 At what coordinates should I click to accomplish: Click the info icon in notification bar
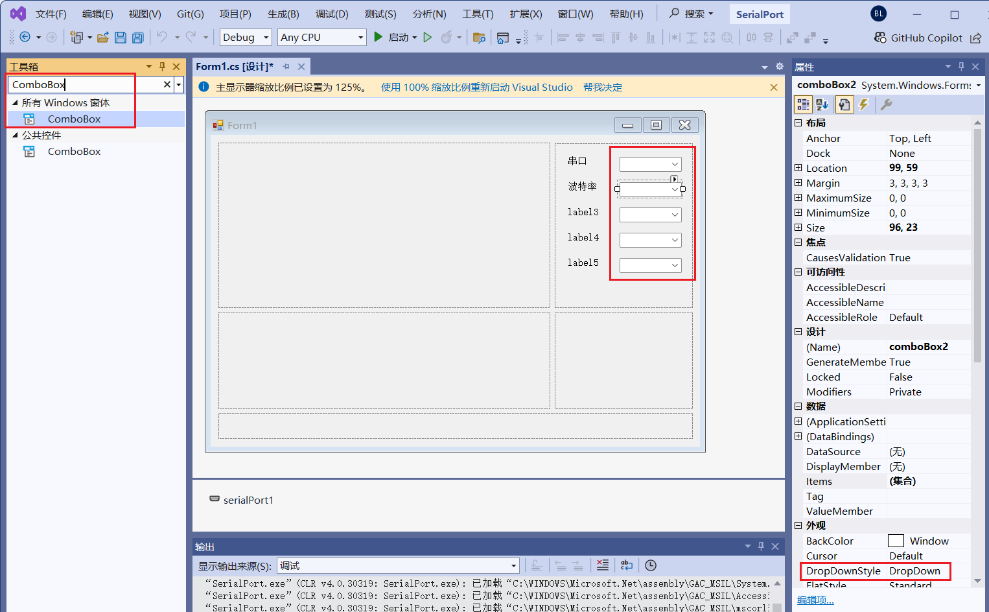pos(204,87)
